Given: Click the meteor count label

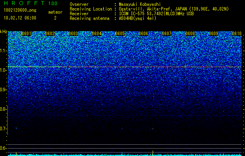Looking at the screenshot, I should tap(55, 12).
